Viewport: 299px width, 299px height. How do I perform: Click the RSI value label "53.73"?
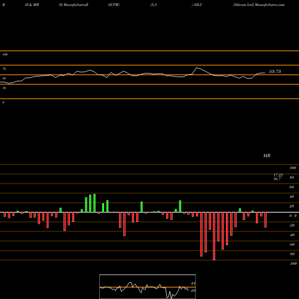275,72
